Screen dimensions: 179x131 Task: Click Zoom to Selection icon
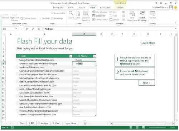click(x=86, y=13)
